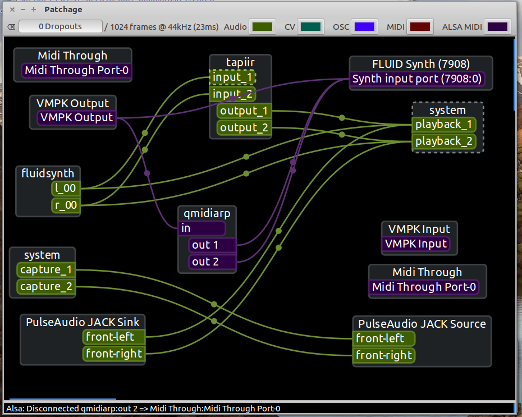Click the system playback module title
Image resolution: width=522 pixels, height=417 pixels.
(447, 110)
